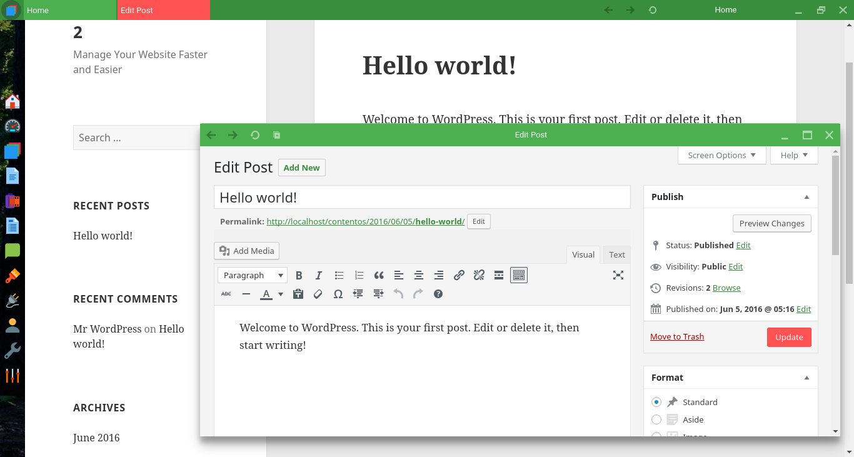This screenshot has height=457, width=854.
Task: Insert a bulleted list
Action: pyautogui.click(x=339, y=275)
